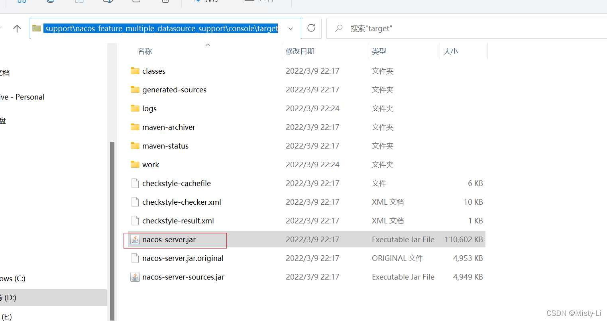
Task: Select the (C:) drive in navigation pane
Action: pyautogui.click(x=13, y=278)
